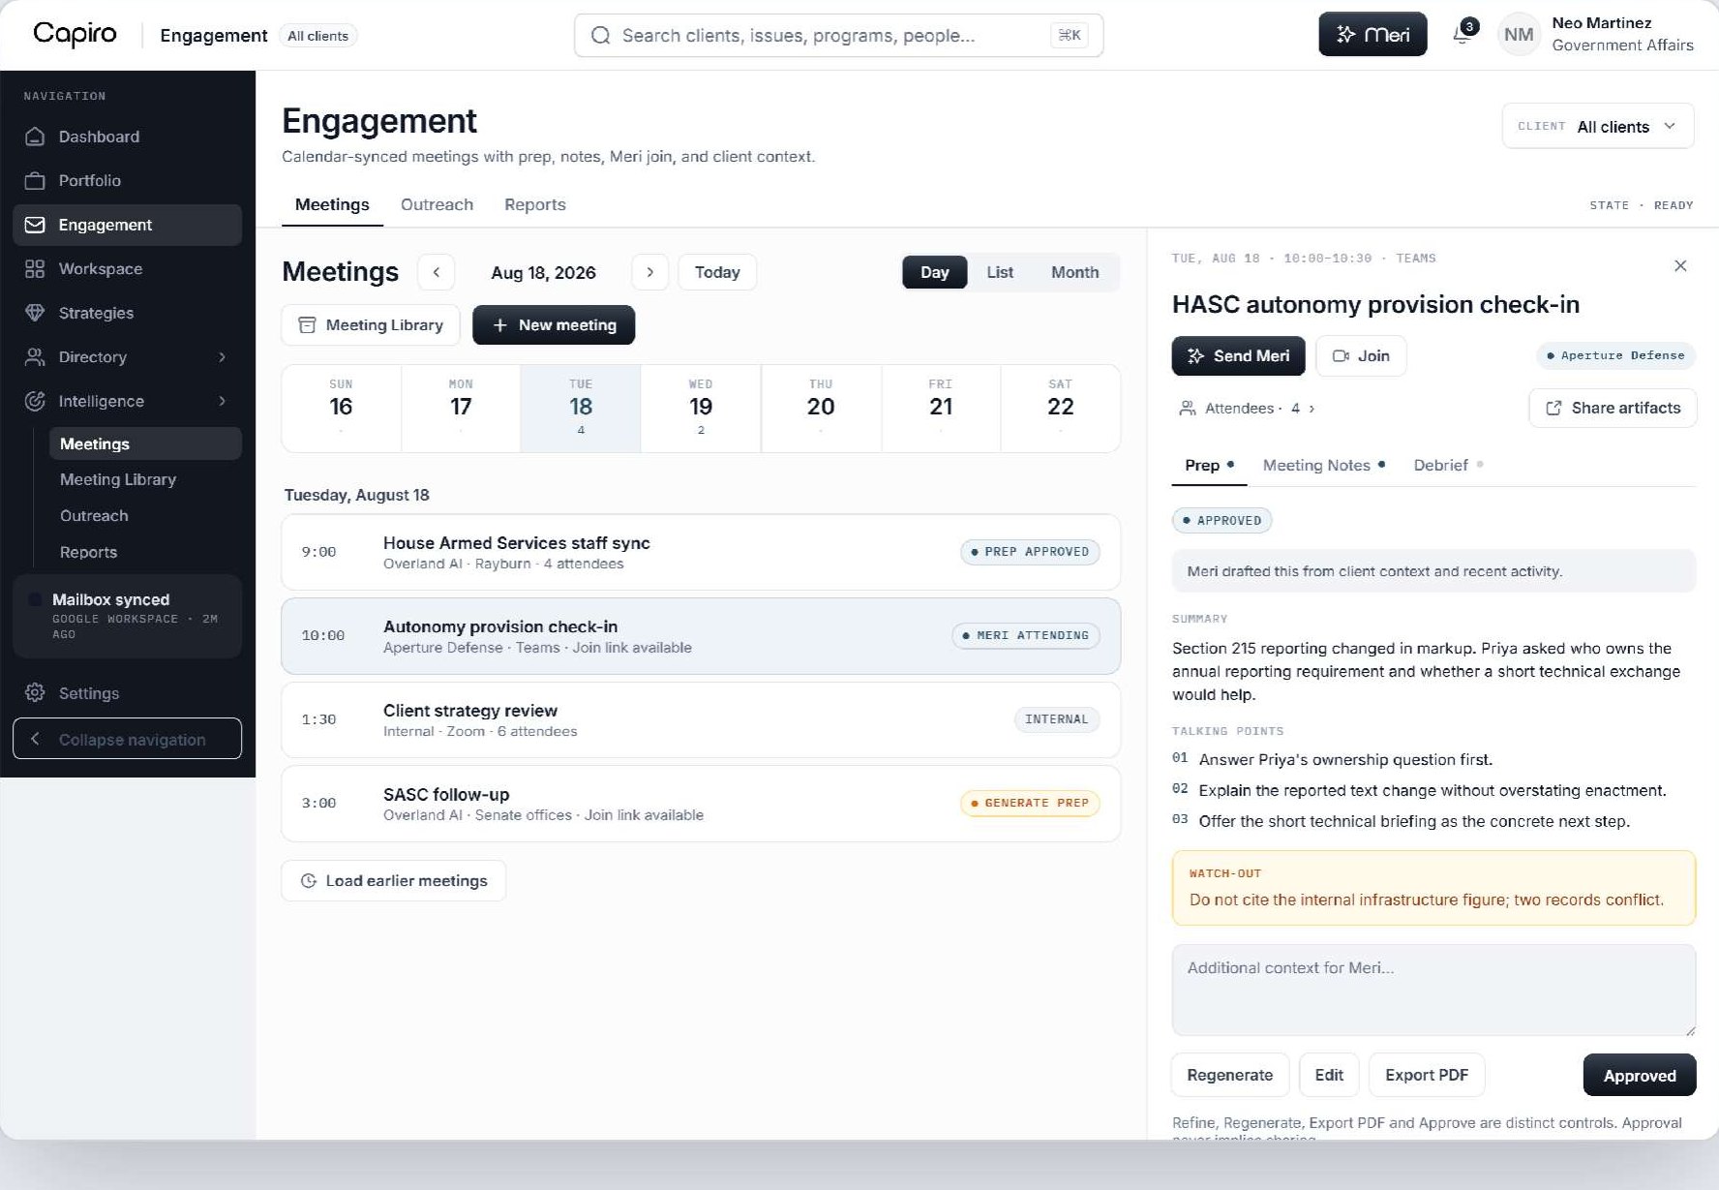Switch to Meeting Notes tab

1323,466
